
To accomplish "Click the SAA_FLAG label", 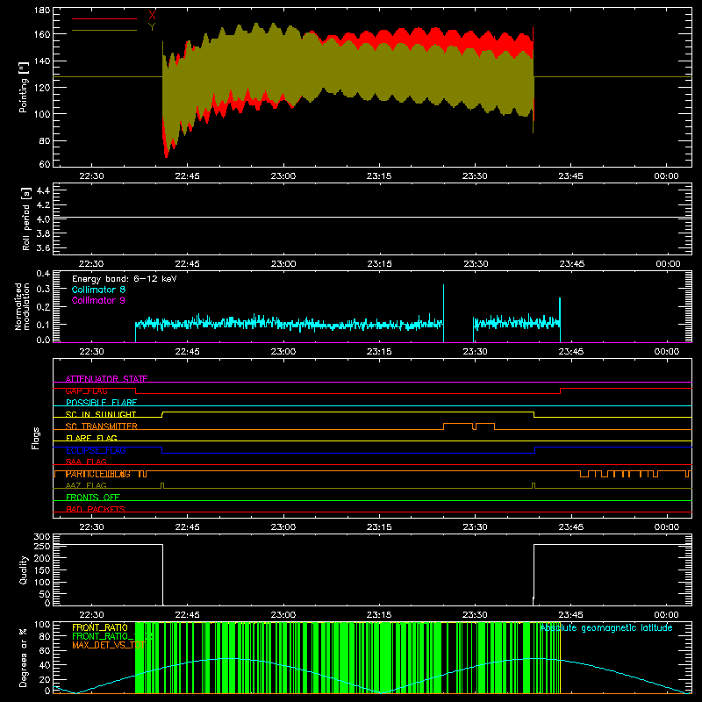I will click(86, 462).
